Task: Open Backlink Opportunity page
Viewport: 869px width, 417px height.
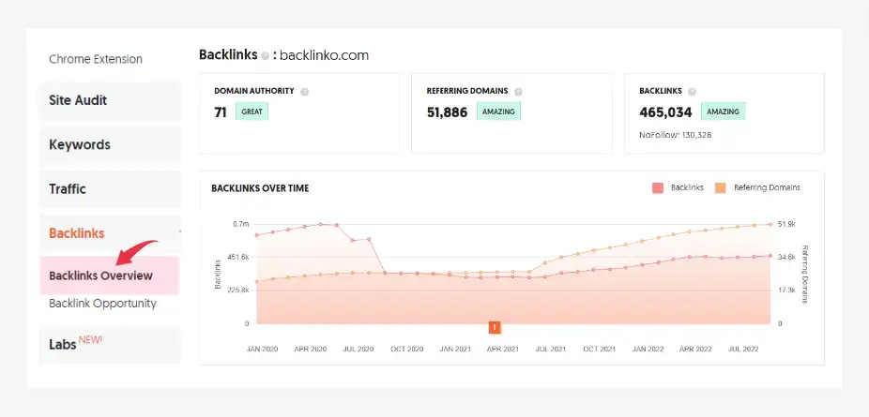Action: (102, 304)
